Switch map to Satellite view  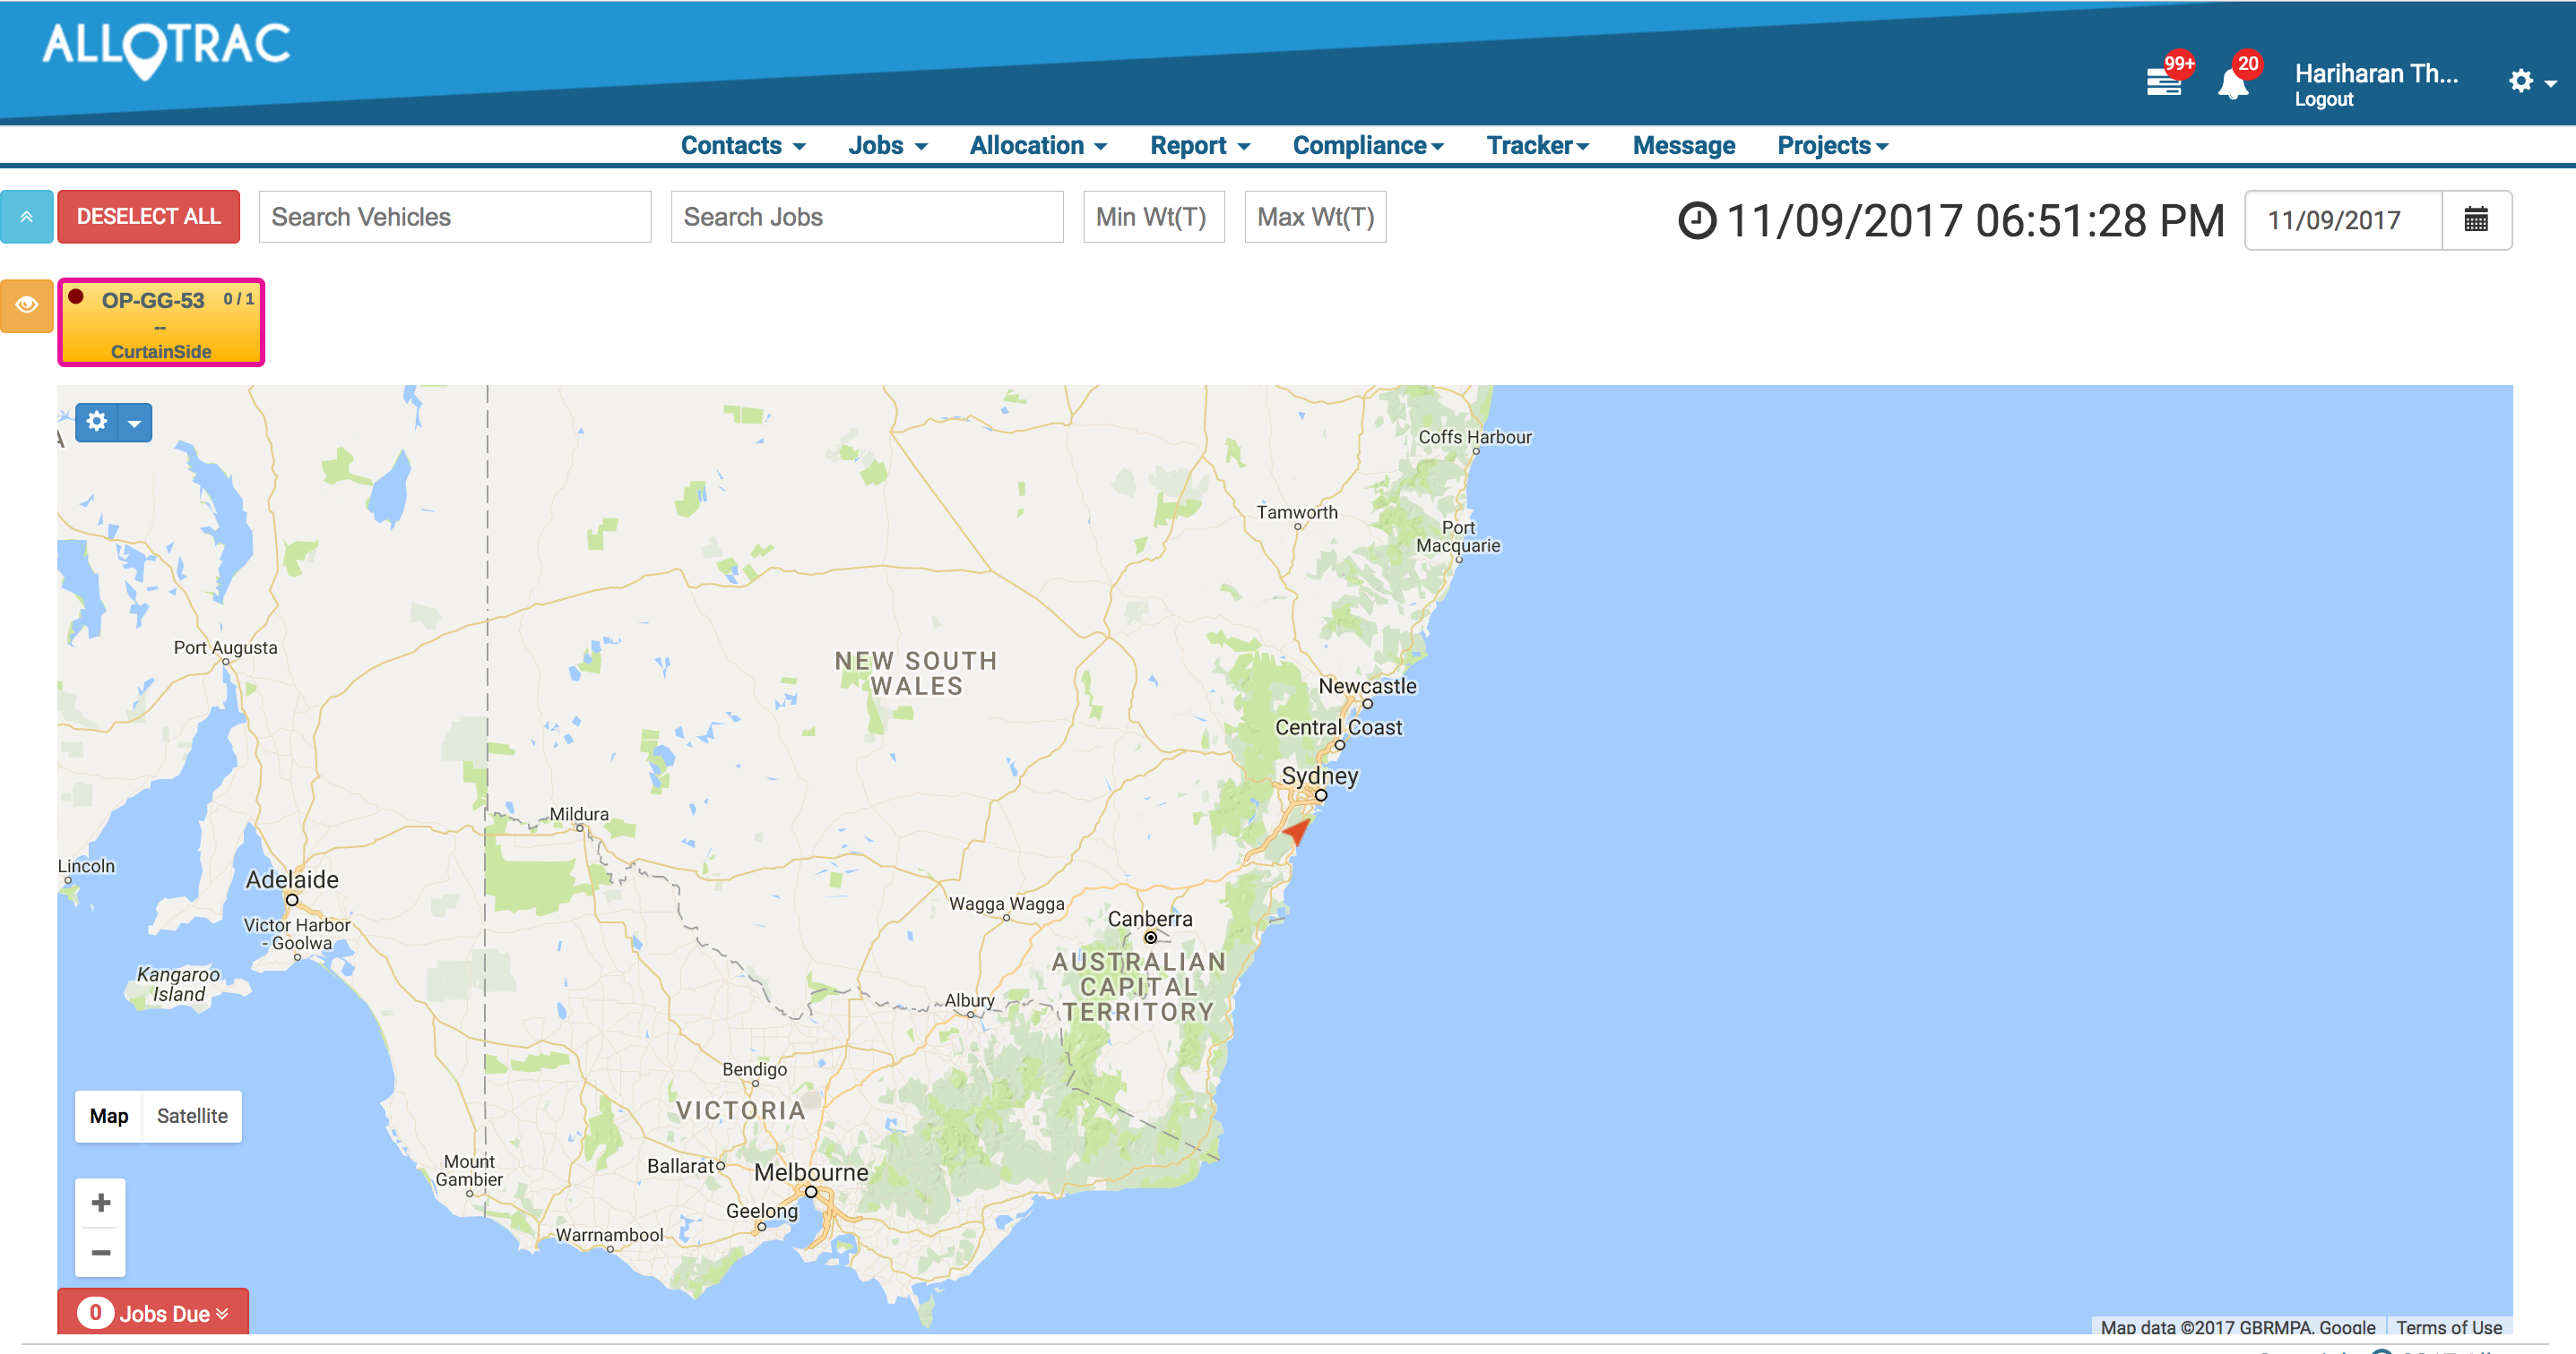click(x=192, y=1116)
